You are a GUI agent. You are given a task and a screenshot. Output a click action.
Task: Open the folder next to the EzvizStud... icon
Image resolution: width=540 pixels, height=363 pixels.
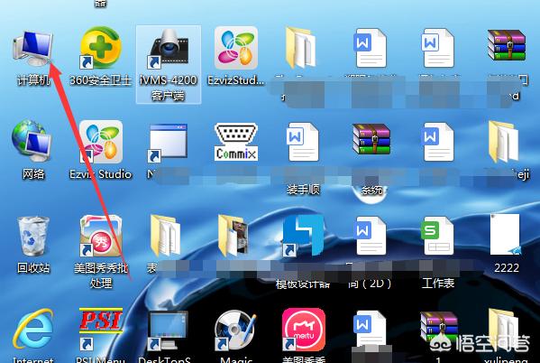(x=300, y=48)
